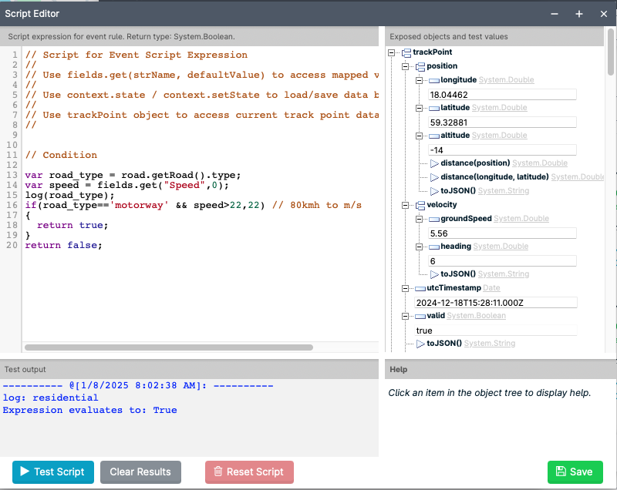Click 'Expression evaluates to: True' output line
617x490 pixels.
click(89, 410)
